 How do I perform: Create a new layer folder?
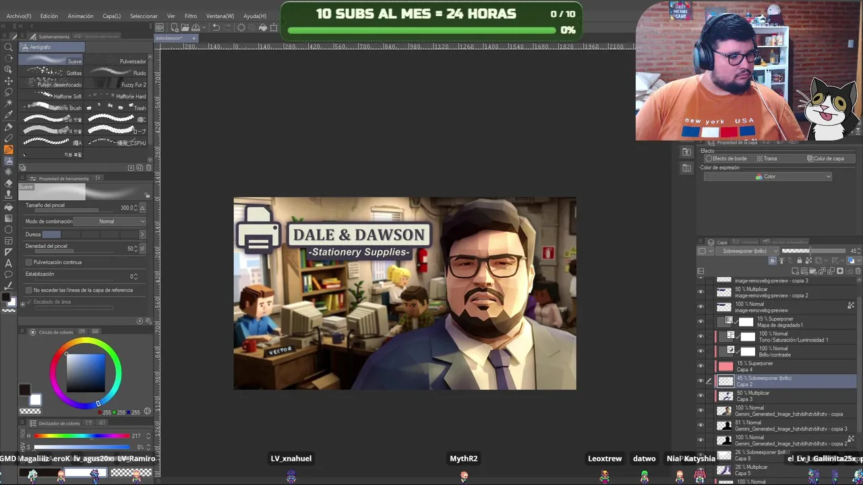[x=813, y=271]
